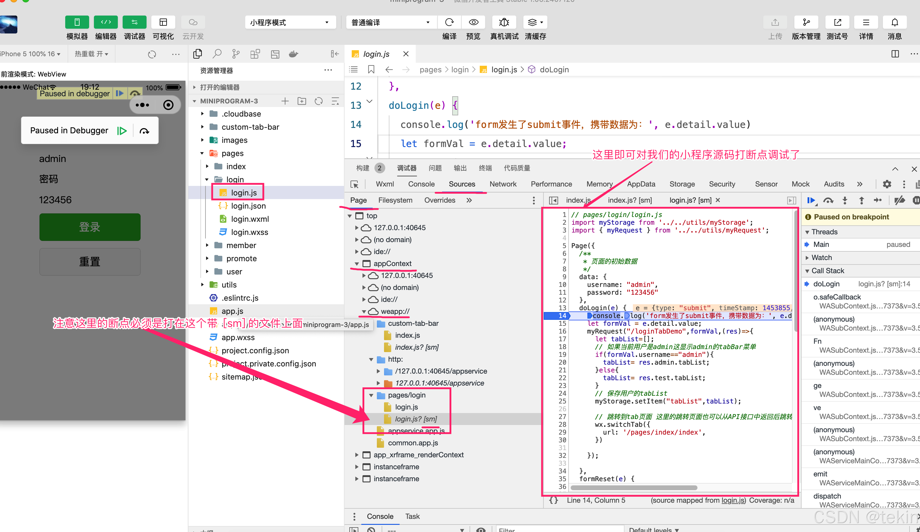Image resolution: width=920 pixels, height=532 pixels.
Task: Open the AppData devtools tab
Action: click(x=641, y=184)
